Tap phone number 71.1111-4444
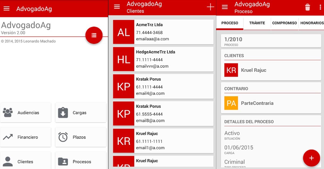 click(149, 60)
